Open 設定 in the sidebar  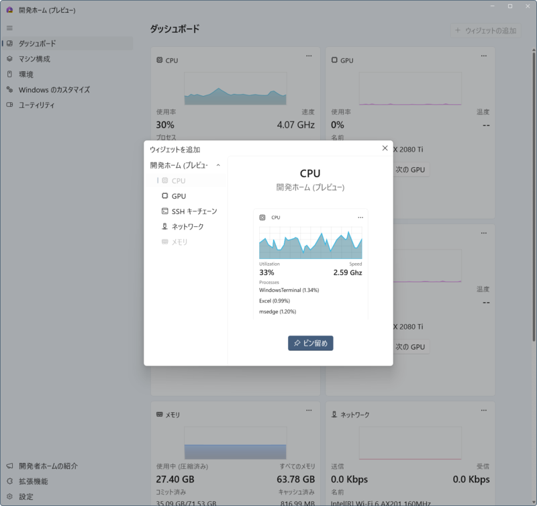click(x=68, y=497)
